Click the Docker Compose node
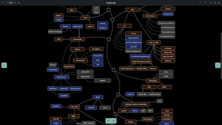This screenshot has width=222, height=125. [x=55, y=32]
